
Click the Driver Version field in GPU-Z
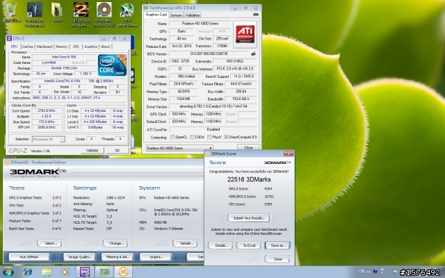(213, 106)
